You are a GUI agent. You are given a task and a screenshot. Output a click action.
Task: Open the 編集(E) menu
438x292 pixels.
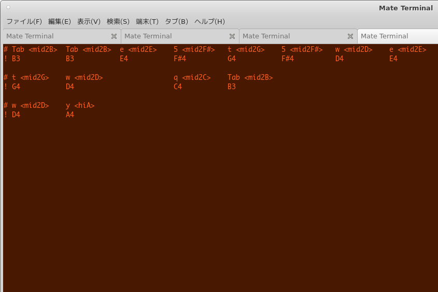pyautogui.click(x=59, y=21)
